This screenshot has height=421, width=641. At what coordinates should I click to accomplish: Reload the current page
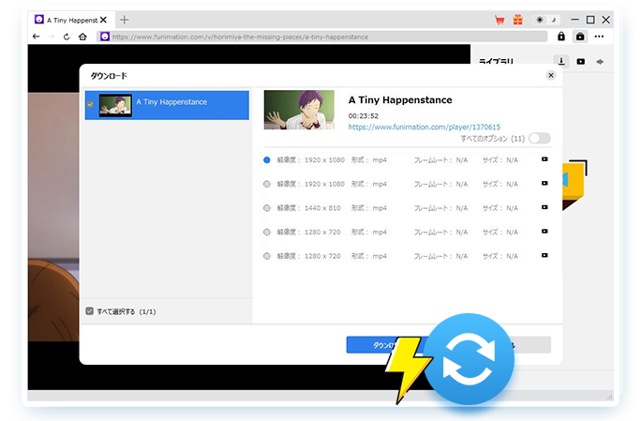(x=67, y=37)
